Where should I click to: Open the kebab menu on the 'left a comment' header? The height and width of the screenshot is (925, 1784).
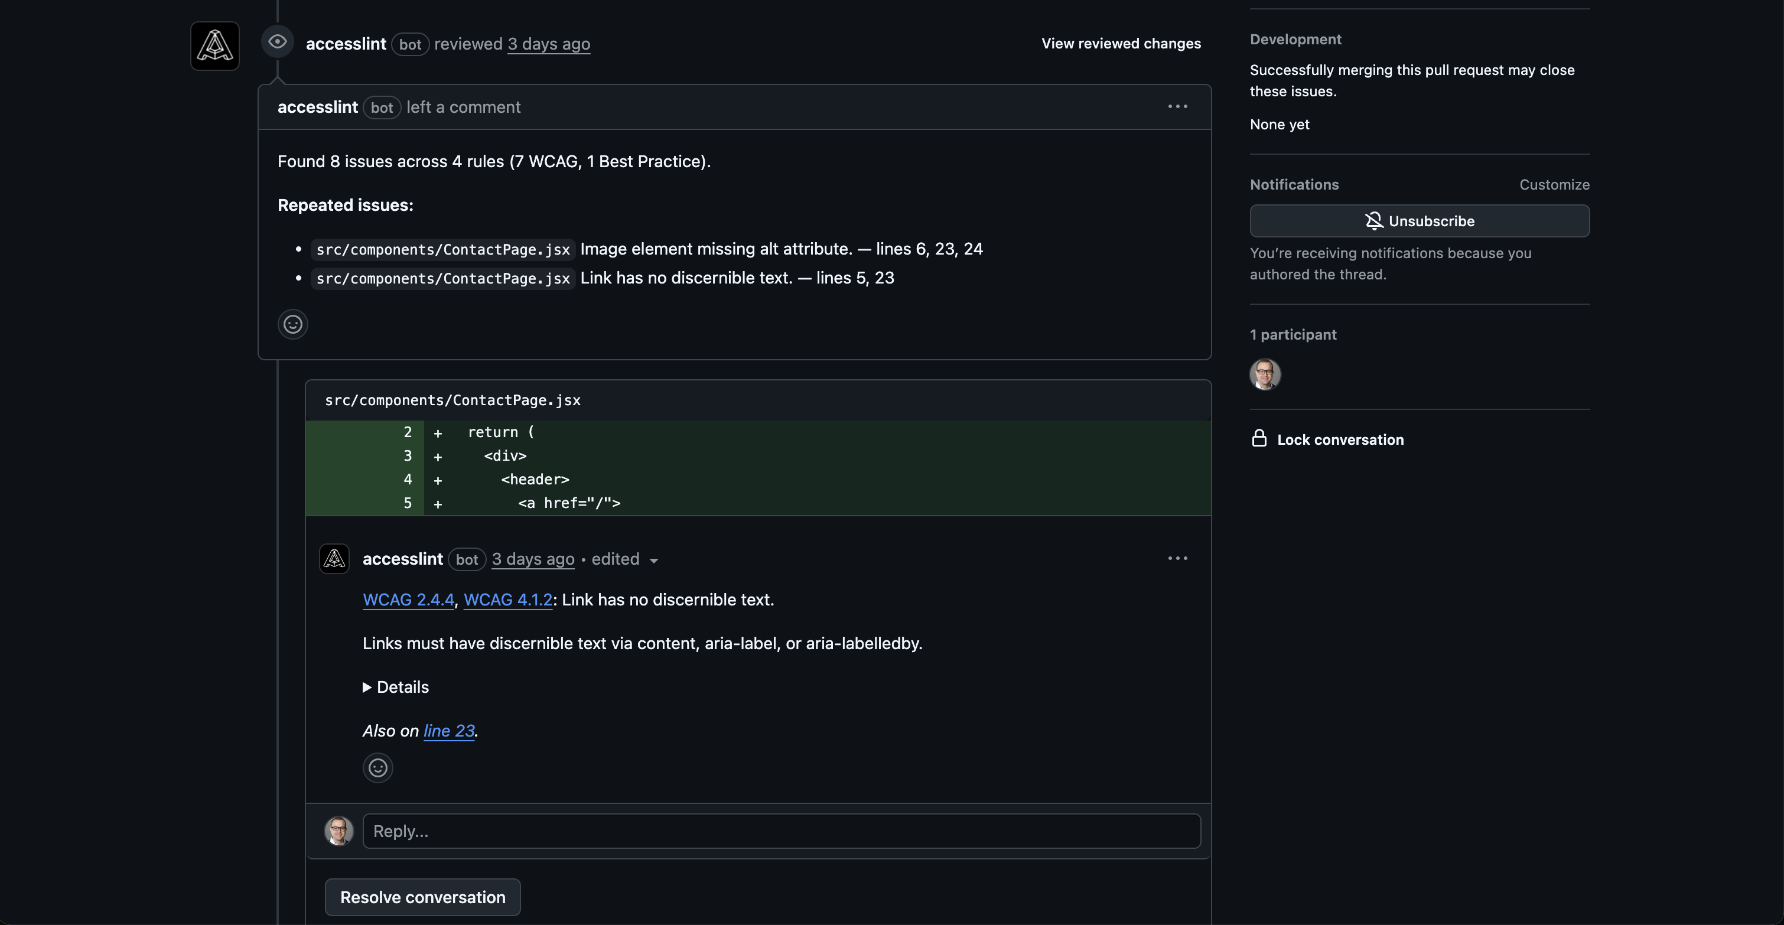pos(1177,106)
